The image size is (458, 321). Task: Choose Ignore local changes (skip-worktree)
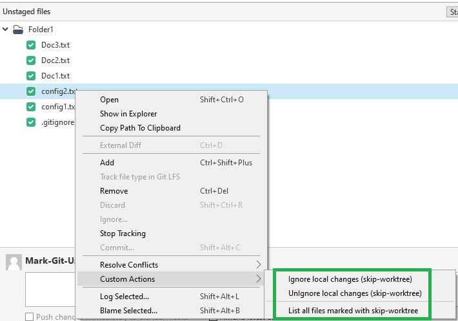tap(350, 279)
